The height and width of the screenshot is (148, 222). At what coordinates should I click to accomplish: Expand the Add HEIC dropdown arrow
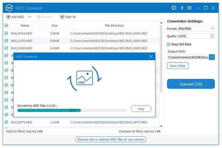click(30, 17)
